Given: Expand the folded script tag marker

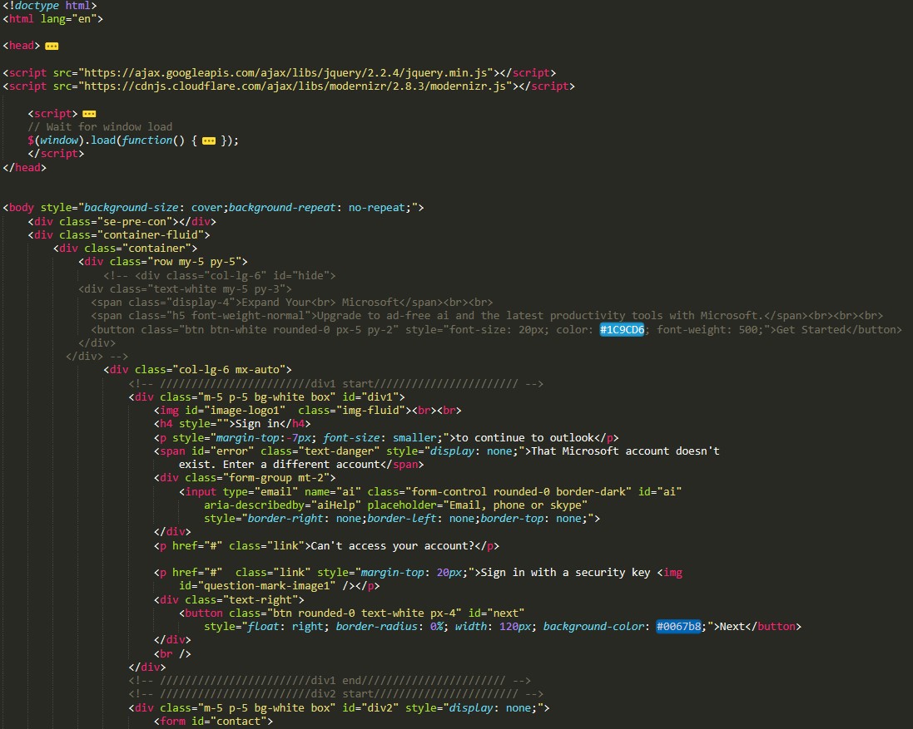Looking at the screenshot, I should coord(89,114).
